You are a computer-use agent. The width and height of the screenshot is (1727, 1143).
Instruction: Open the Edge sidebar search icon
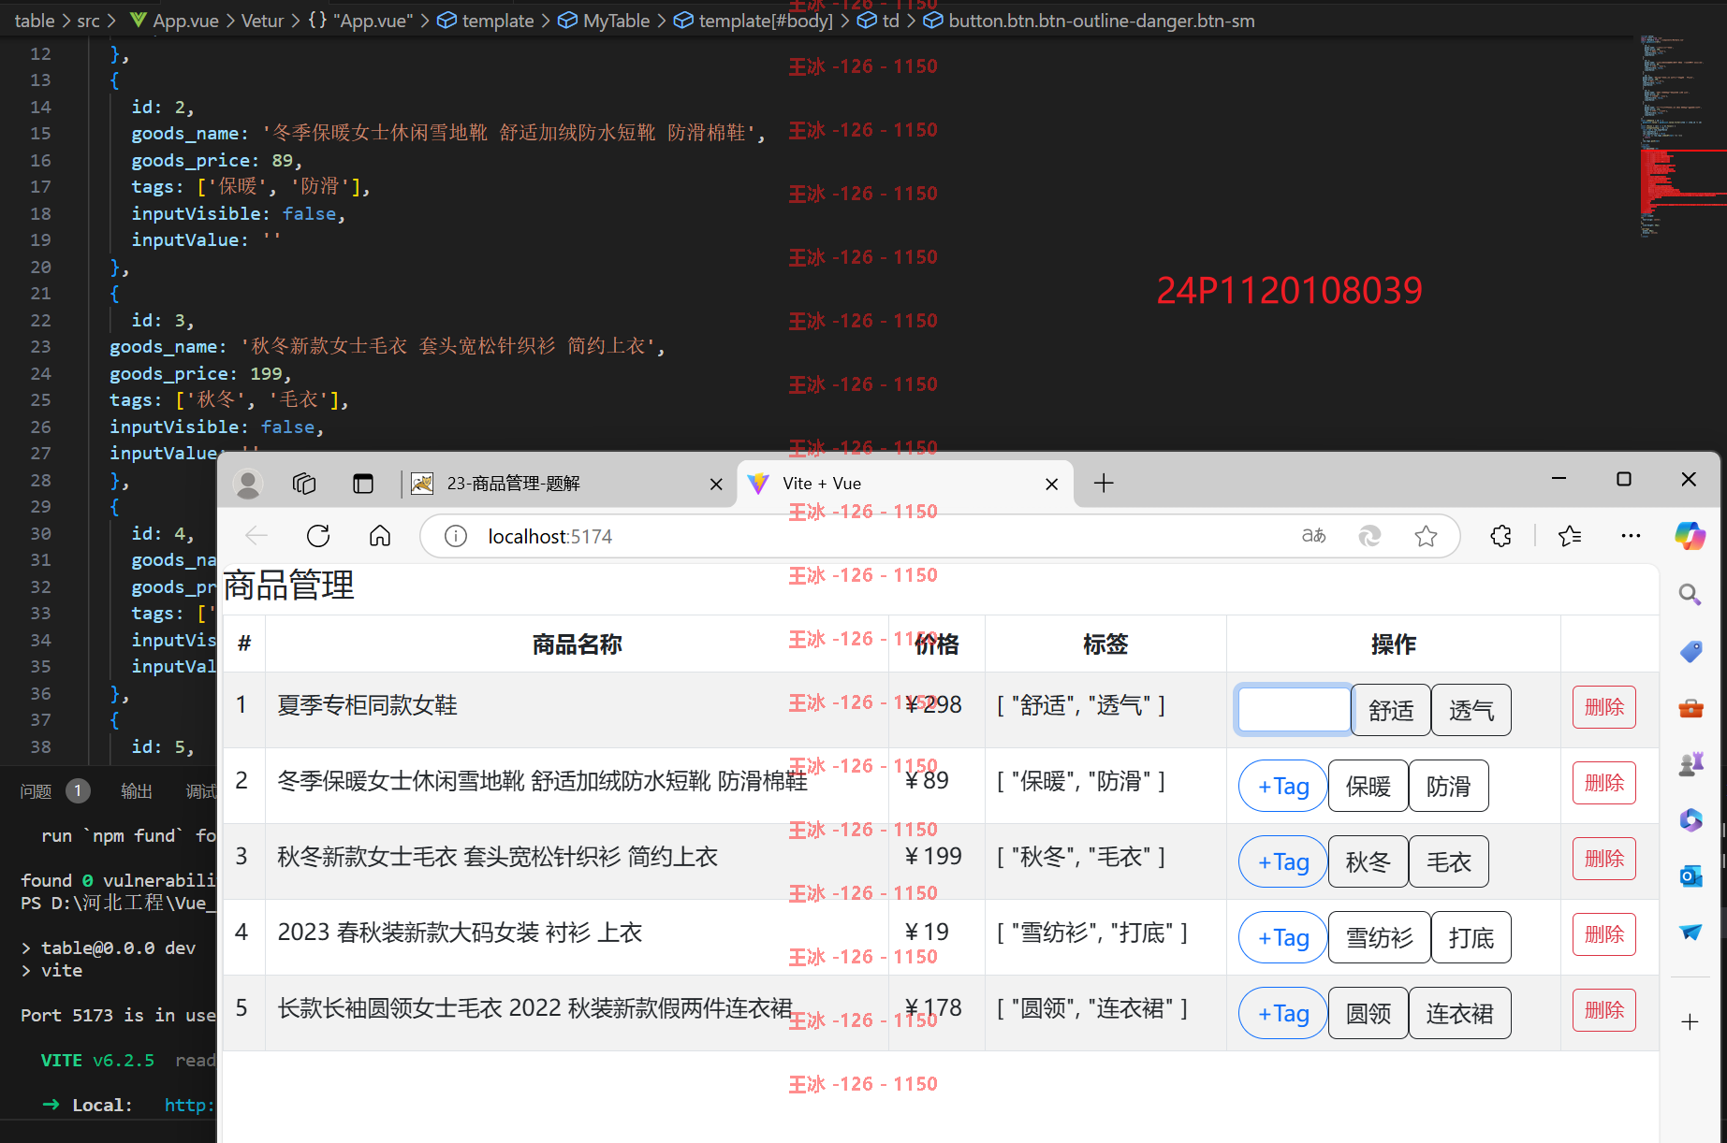[x=1690, y=594]
